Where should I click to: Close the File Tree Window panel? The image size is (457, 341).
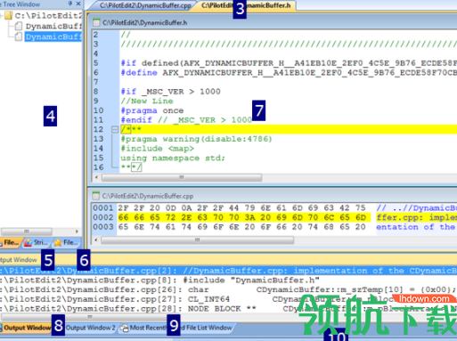pyautogui.click(x=78, y=4)
